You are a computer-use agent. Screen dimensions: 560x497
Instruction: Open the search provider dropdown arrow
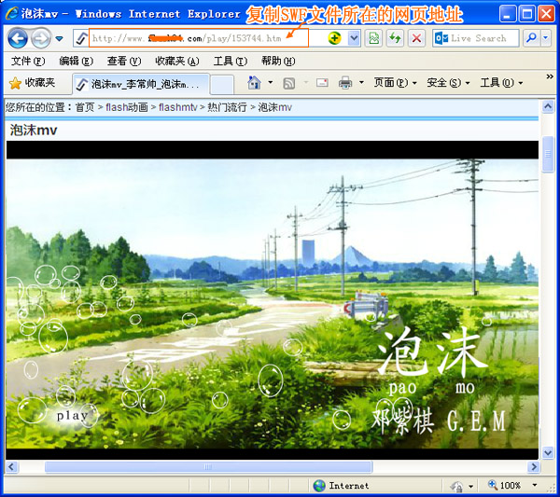click(545, 38)
